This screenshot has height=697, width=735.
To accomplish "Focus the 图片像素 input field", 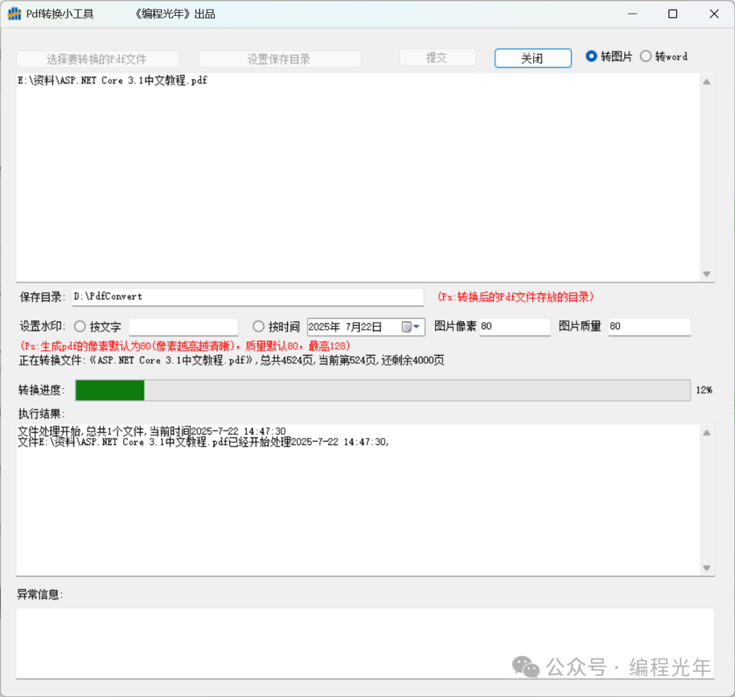I will (x=514, y=327).
